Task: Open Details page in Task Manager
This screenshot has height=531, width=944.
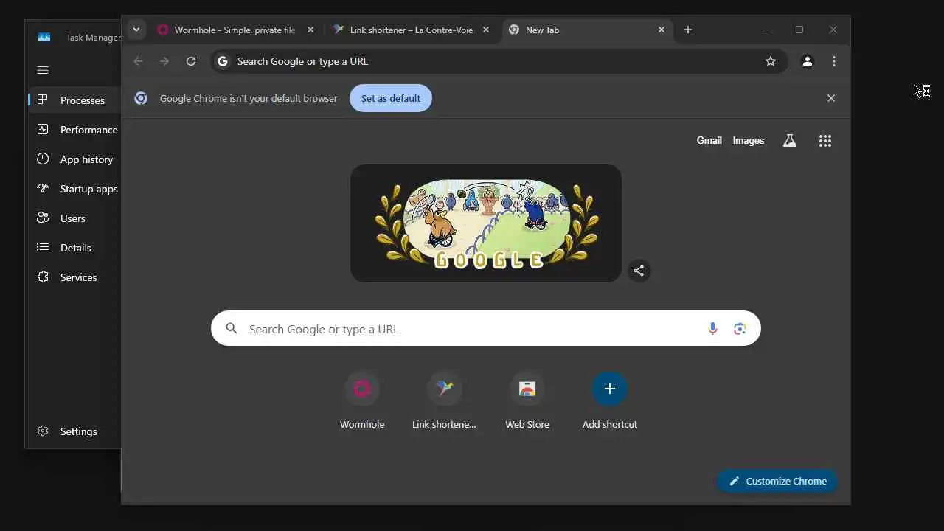Action: click(74, 248)
